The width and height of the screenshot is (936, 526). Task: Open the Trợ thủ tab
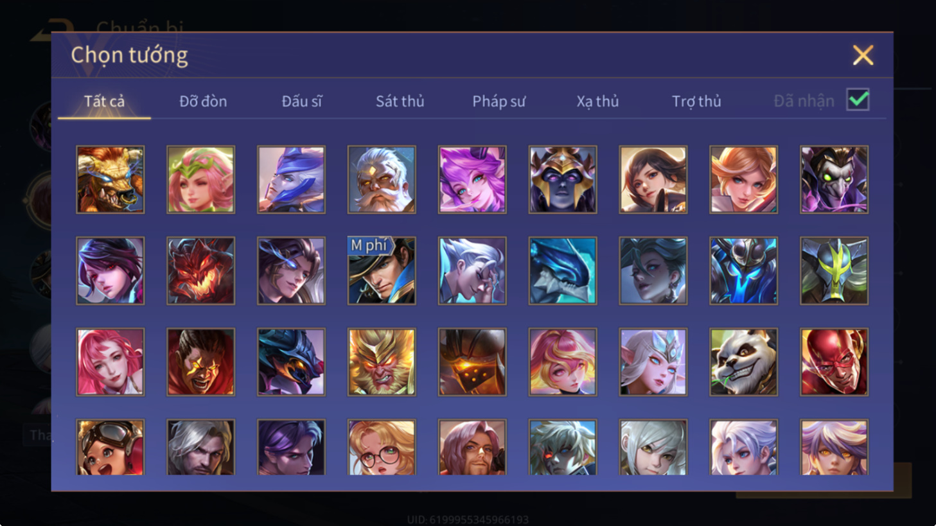coord(696,101)
